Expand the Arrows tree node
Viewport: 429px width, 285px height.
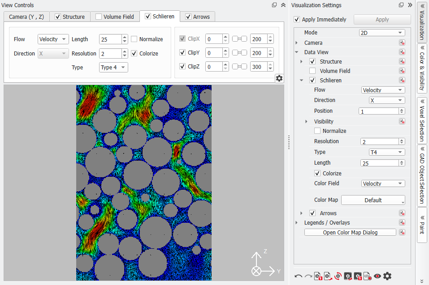point(302,213)
